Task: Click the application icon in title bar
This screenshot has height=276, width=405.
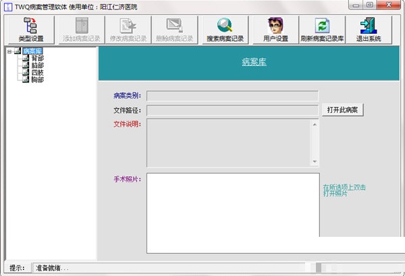Action: (x=8, y=7)
